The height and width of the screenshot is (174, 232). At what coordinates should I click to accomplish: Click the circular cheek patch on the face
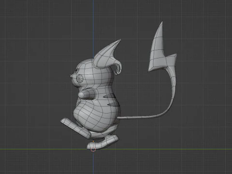pos(80,79)
